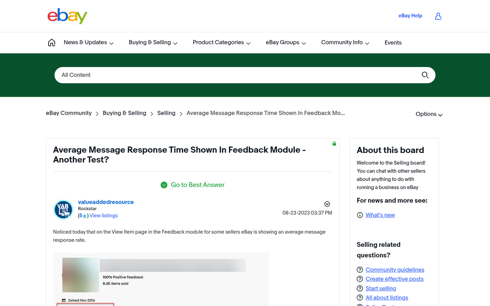This screenshot has width=490, height=306.
Task: Open the feedback module screenshot image
Action: pyautogui.click(x=161, y=279)
